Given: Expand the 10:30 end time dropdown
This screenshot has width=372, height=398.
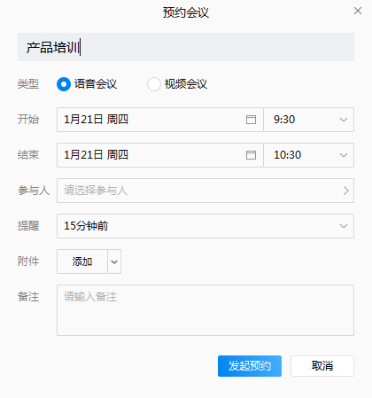Looking at the screenshot, I should [x=309, y=155].
